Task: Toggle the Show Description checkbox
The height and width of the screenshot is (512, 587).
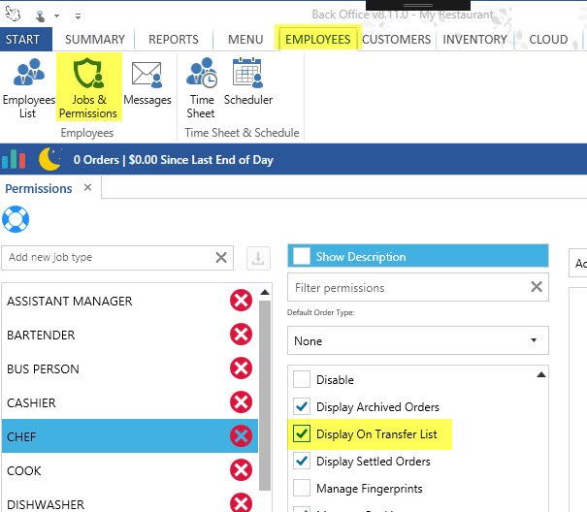Action: 303,257
